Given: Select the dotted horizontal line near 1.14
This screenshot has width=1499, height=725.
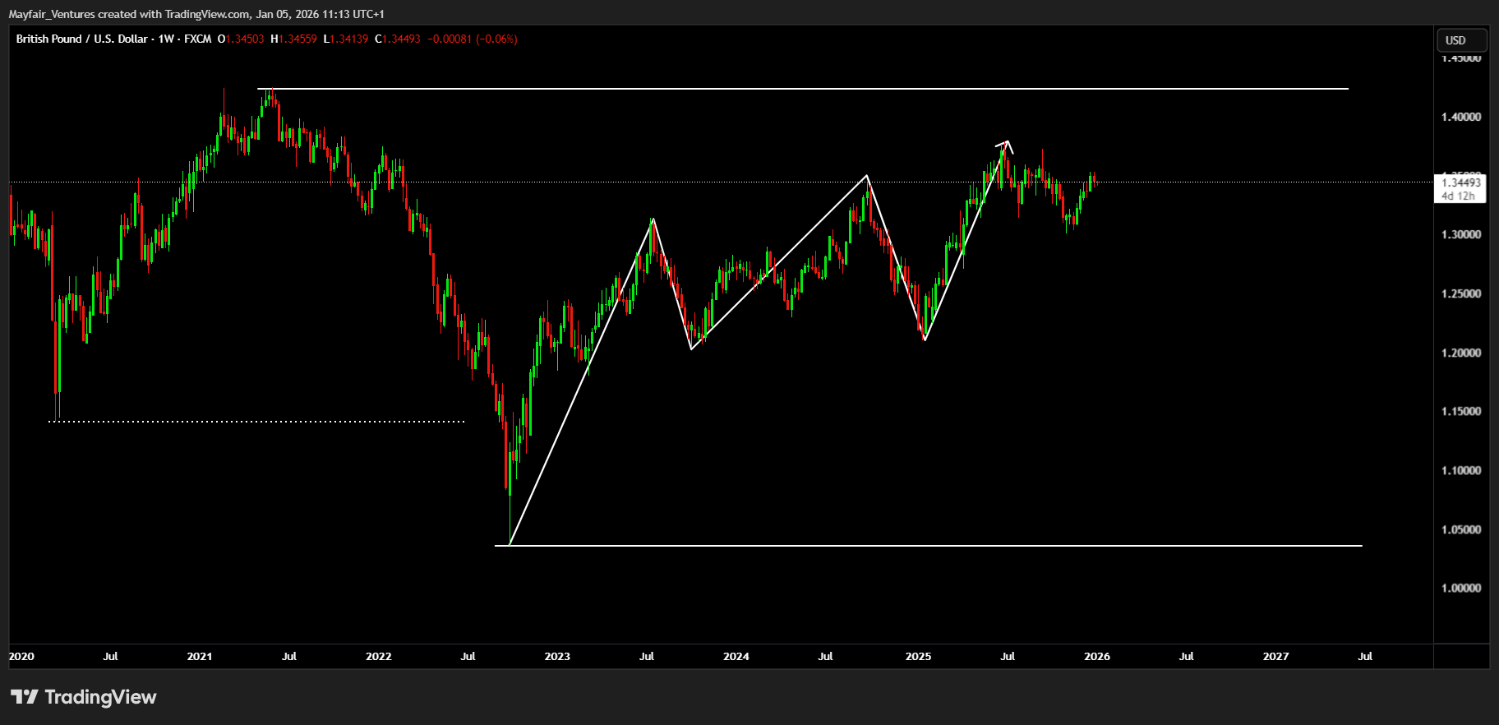Looking at the screenshot, I should [x=256, y=422].
